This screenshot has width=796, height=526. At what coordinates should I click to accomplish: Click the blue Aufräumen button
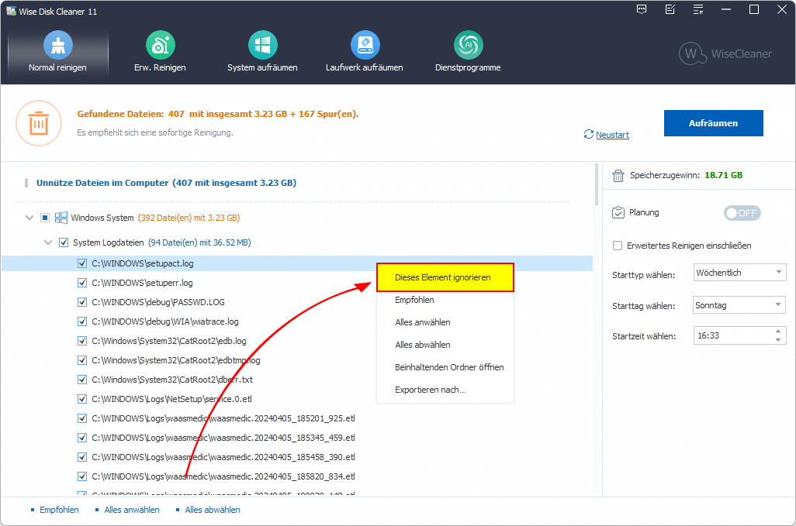tap(713, 123)
